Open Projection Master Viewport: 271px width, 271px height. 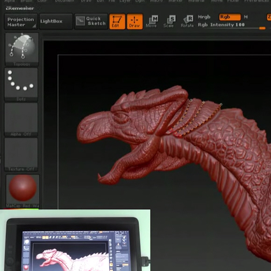(21, 21)
